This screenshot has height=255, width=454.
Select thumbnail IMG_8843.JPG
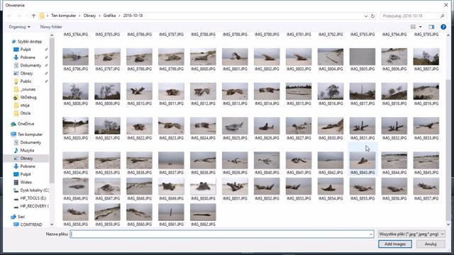tap(362, 161)
